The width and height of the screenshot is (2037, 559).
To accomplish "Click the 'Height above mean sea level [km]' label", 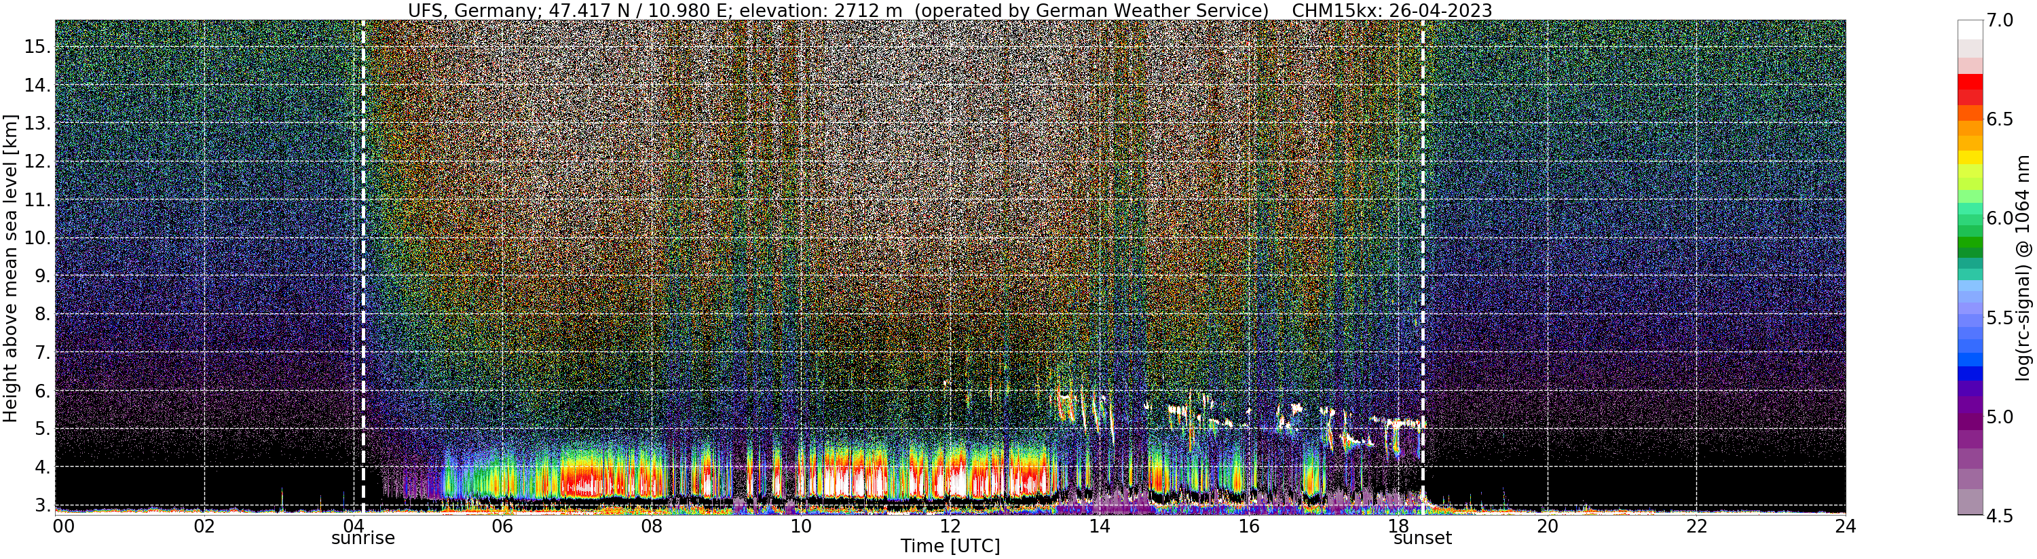I will [10, 267].
